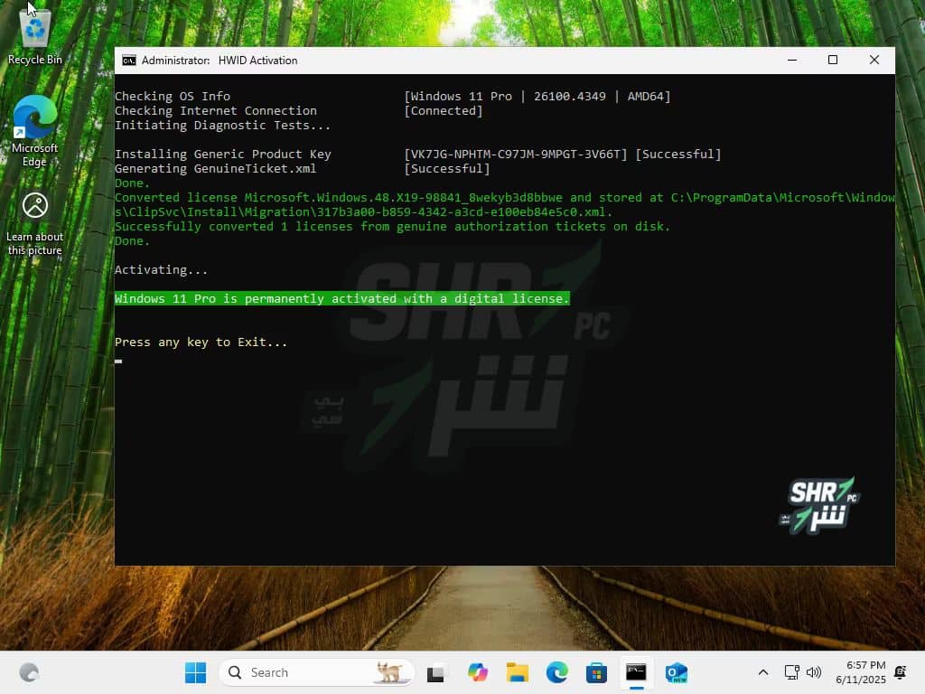The width and height of the screenshot is (925, 694).
Task: Open the notifications bell icon
Action: [x=901, y=672]
